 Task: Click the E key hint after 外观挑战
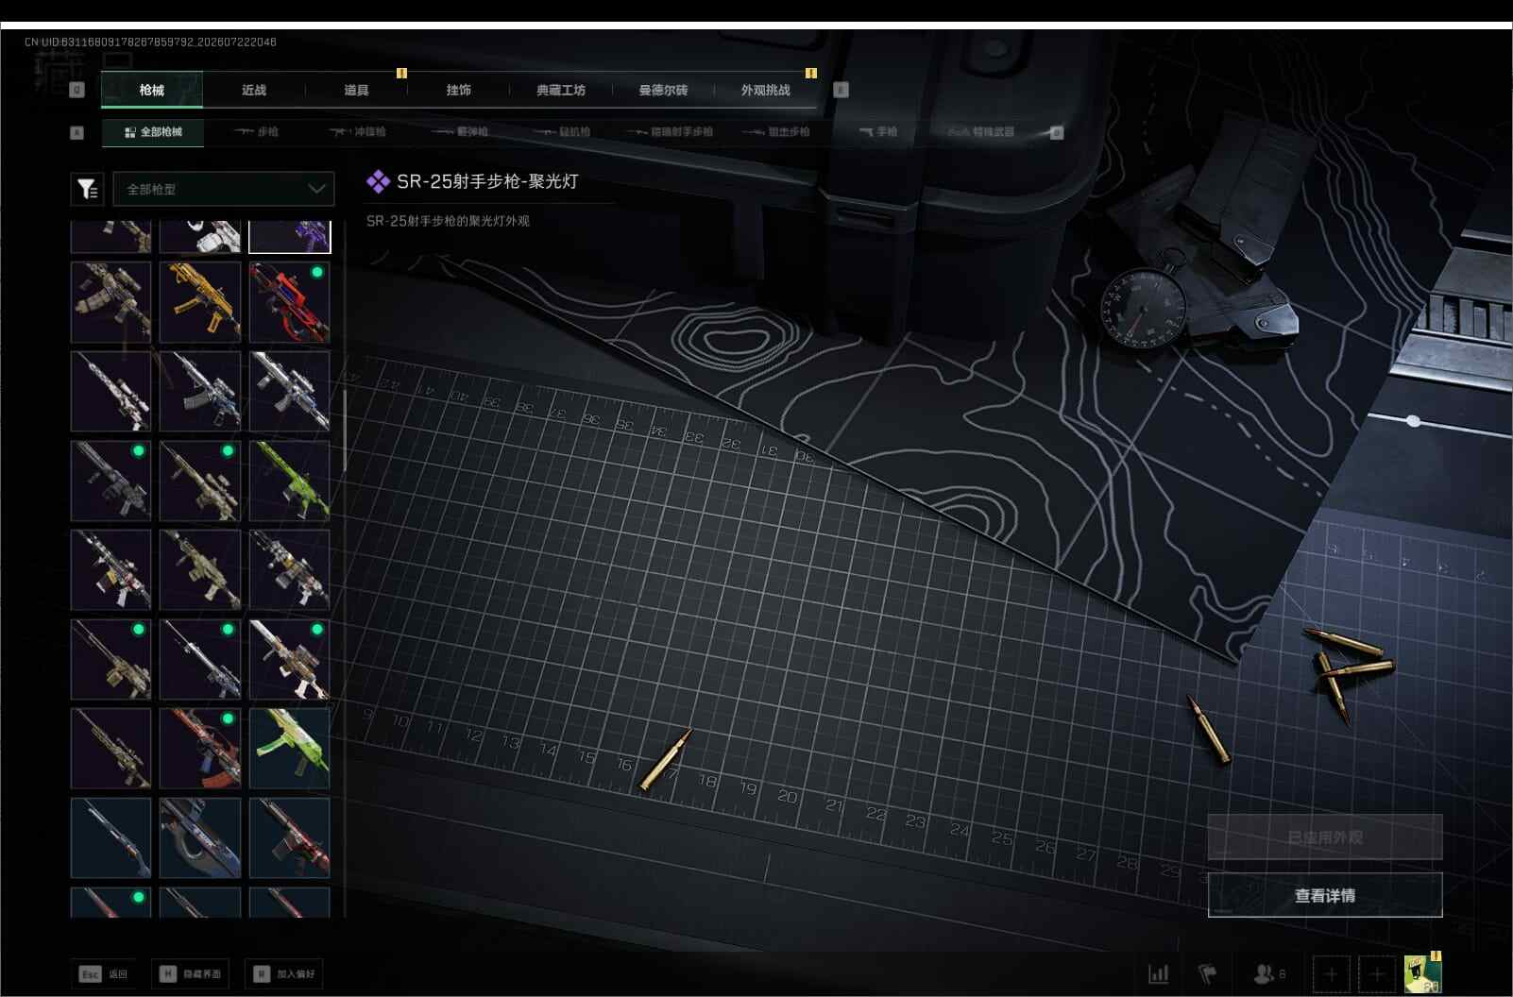(x=841, y=90)
